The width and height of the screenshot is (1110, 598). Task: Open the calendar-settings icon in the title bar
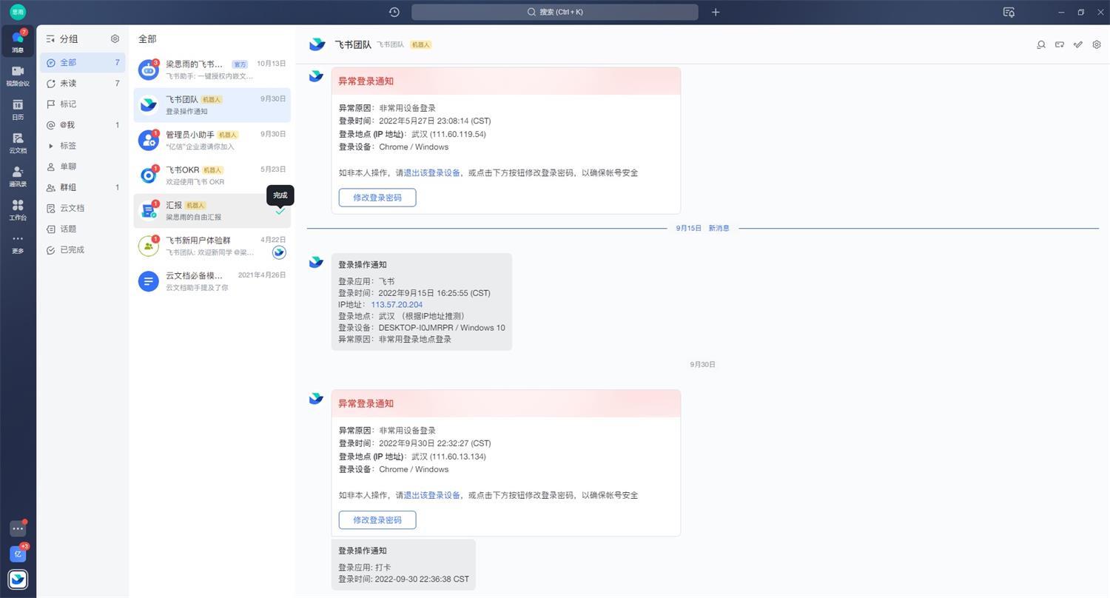coord(1009,12)
